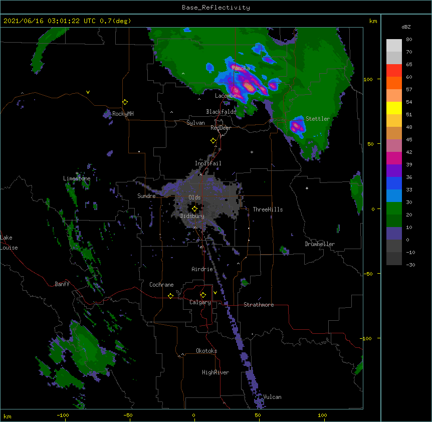This screenshot has width=432, height=422.
Task: Select the slate purple 0-10 dBZ legend swatch
Action: pos(394,234)
